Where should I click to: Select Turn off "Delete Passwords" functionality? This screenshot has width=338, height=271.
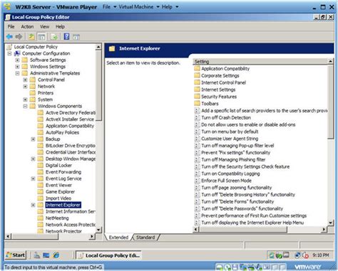coord(242,208)
